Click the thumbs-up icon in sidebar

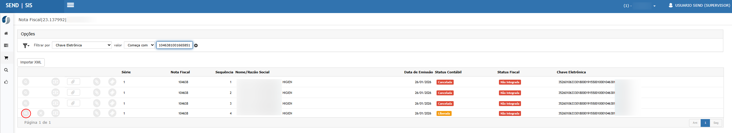pos(6,82)
